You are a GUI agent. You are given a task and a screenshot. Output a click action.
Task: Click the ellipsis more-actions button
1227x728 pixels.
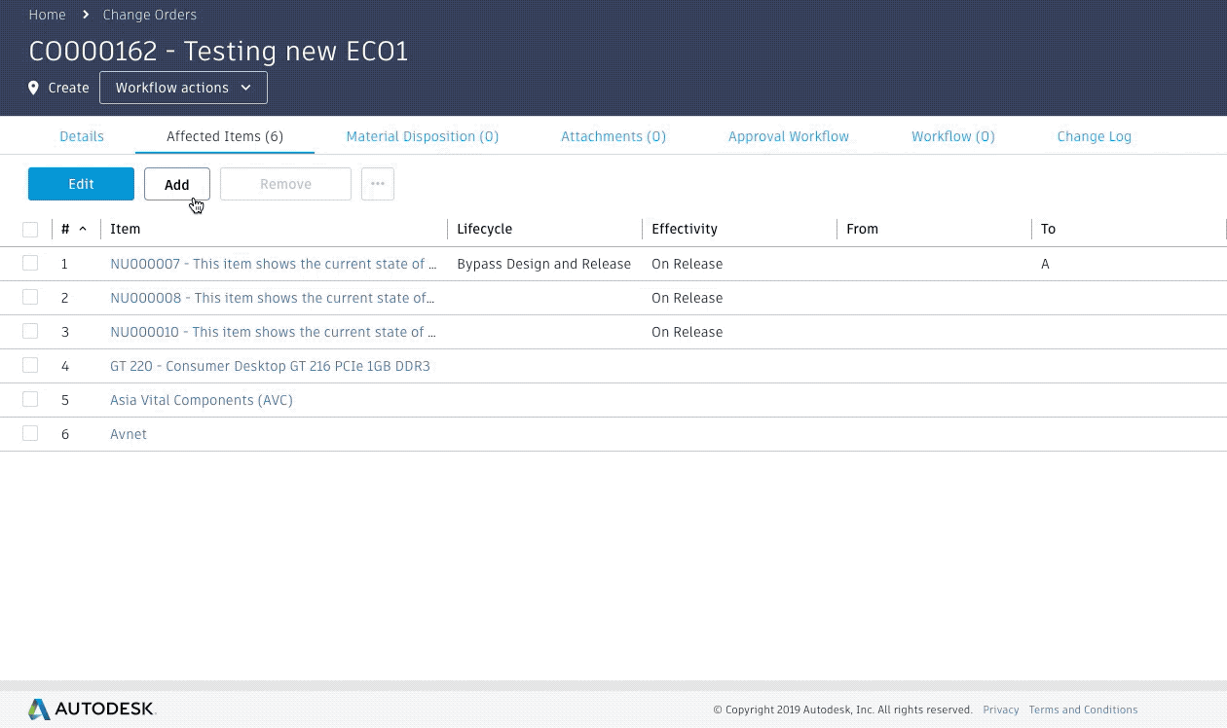(378, 184)
